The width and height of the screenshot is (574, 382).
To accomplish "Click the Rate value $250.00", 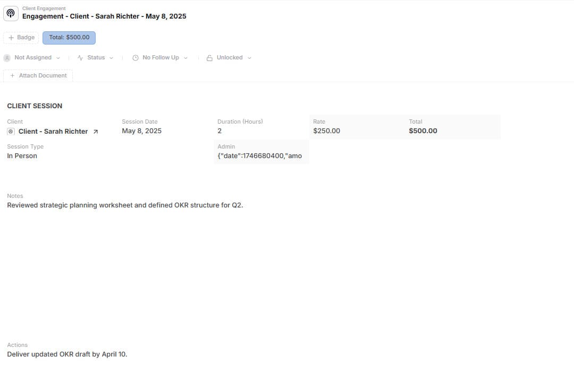I will [x=326, y=131].
